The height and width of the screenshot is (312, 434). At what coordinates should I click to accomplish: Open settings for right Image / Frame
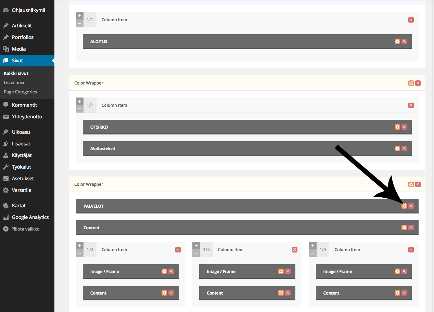397,271
